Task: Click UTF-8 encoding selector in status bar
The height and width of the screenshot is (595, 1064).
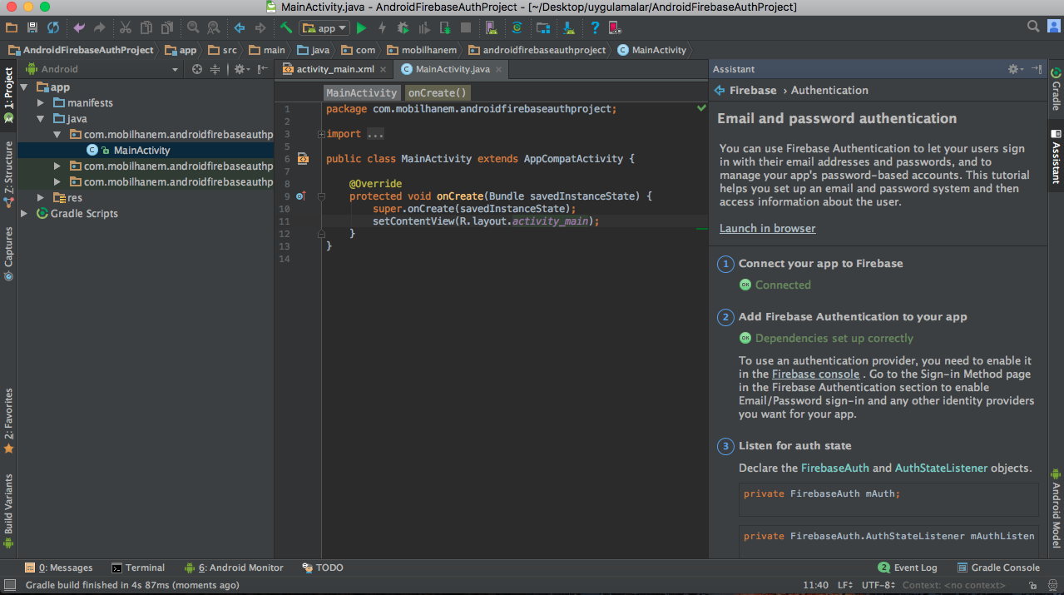Action: click(x=877, y=585)
